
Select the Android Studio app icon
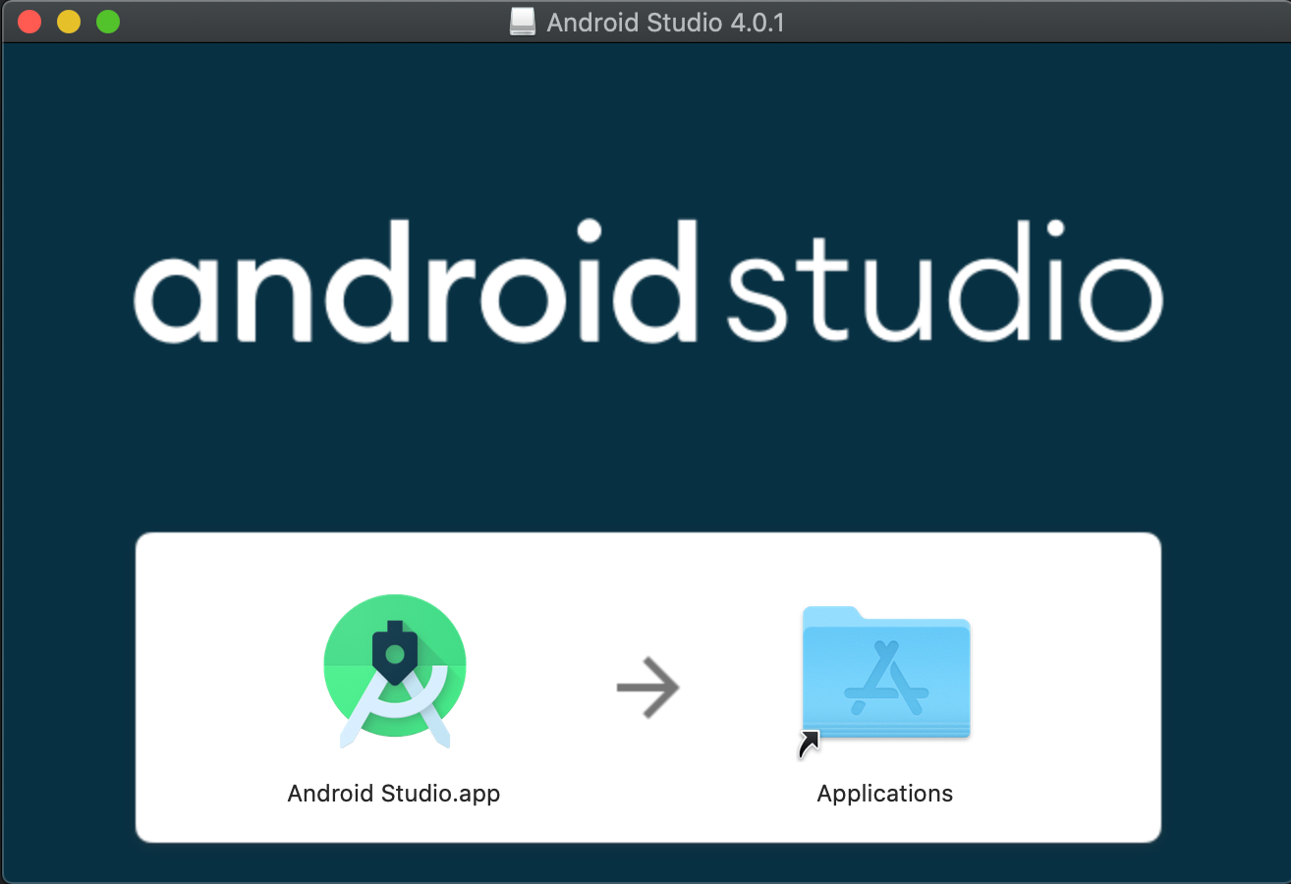(x=395, y=671)
